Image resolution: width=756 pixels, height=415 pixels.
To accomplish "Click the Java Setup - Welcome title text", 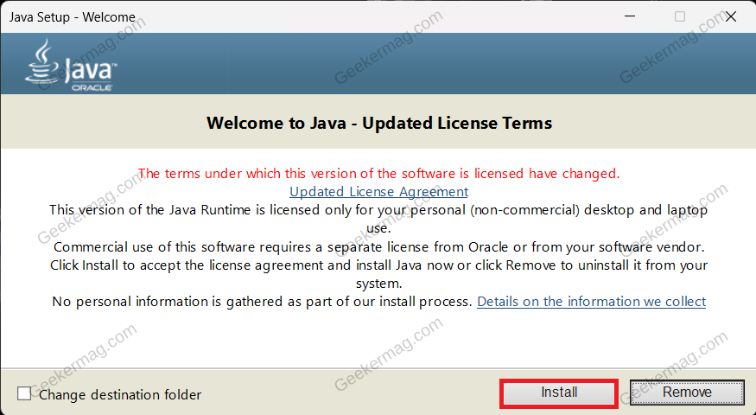I will pos(73,17).
